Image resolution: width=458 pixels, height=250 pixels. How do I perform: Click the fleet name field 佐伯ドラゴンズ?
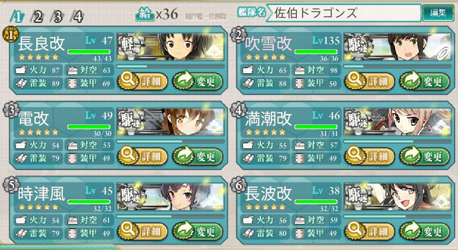tap(344, 13)
